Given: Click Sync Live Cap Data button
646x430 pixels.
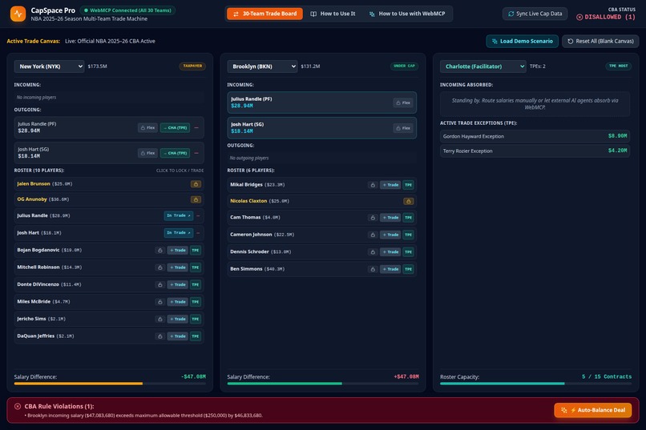Looking at the screenshot, I should [535, 14].
